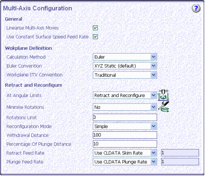Toggle Use Constant Surface Speed Feed Rate
The width and height of the screenshot is (205, 176).
click(95, 37)
